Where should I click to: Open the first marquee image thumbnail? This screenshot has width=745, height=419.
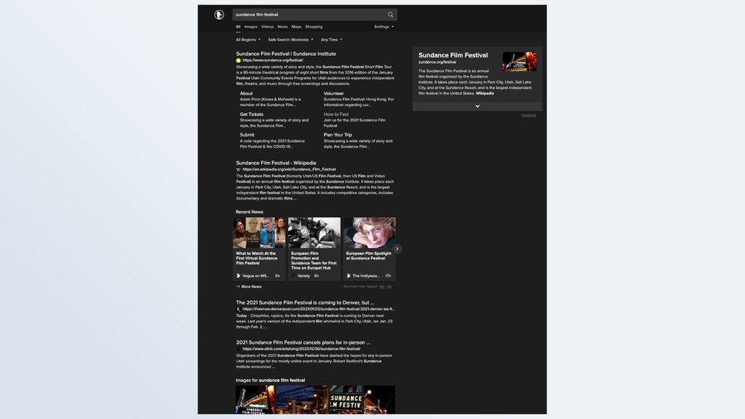pos(255,400)
